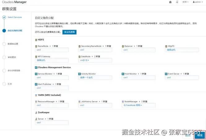This screenshot has height=140, width=206.
Task: Click 选择主机 for HttpFS
Action: pyautogui.click(x=182, y=50)
